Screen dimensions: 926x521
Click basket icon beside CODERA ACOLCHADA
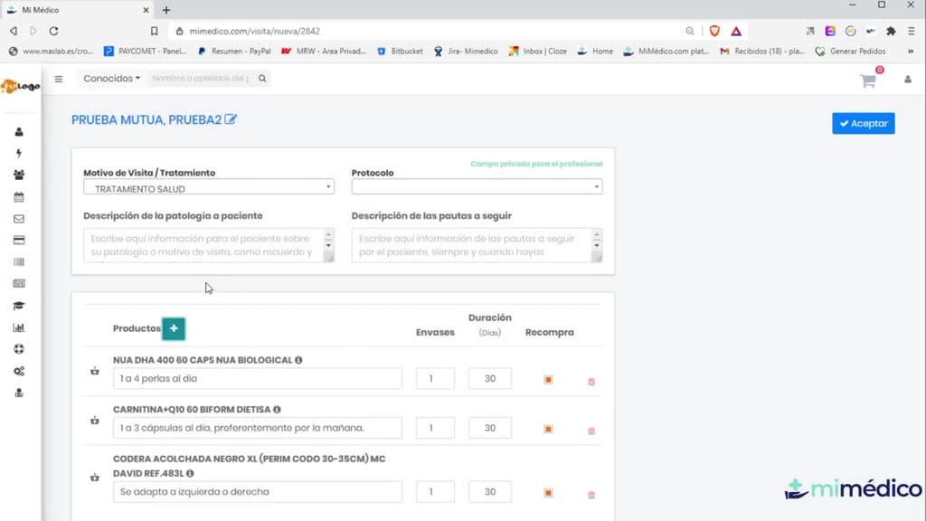(x=94, y=478)
